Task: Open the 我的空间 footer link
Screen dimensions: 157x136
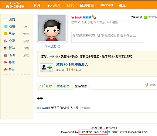Action: pos(97,128)
